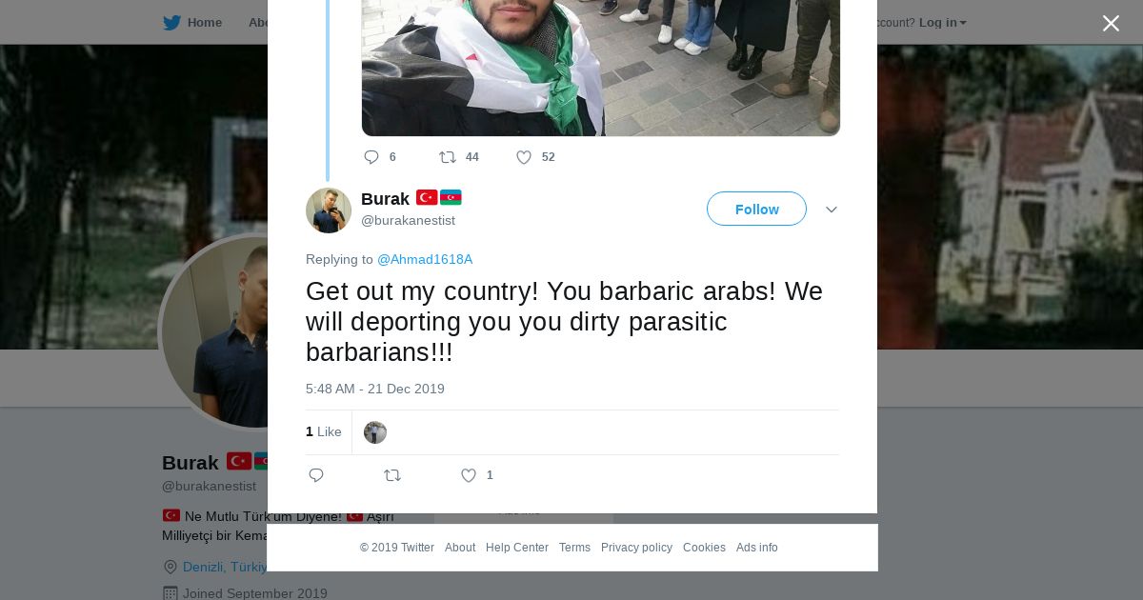Open the tweet timestamp 5:48 AM link

point(375,389)
